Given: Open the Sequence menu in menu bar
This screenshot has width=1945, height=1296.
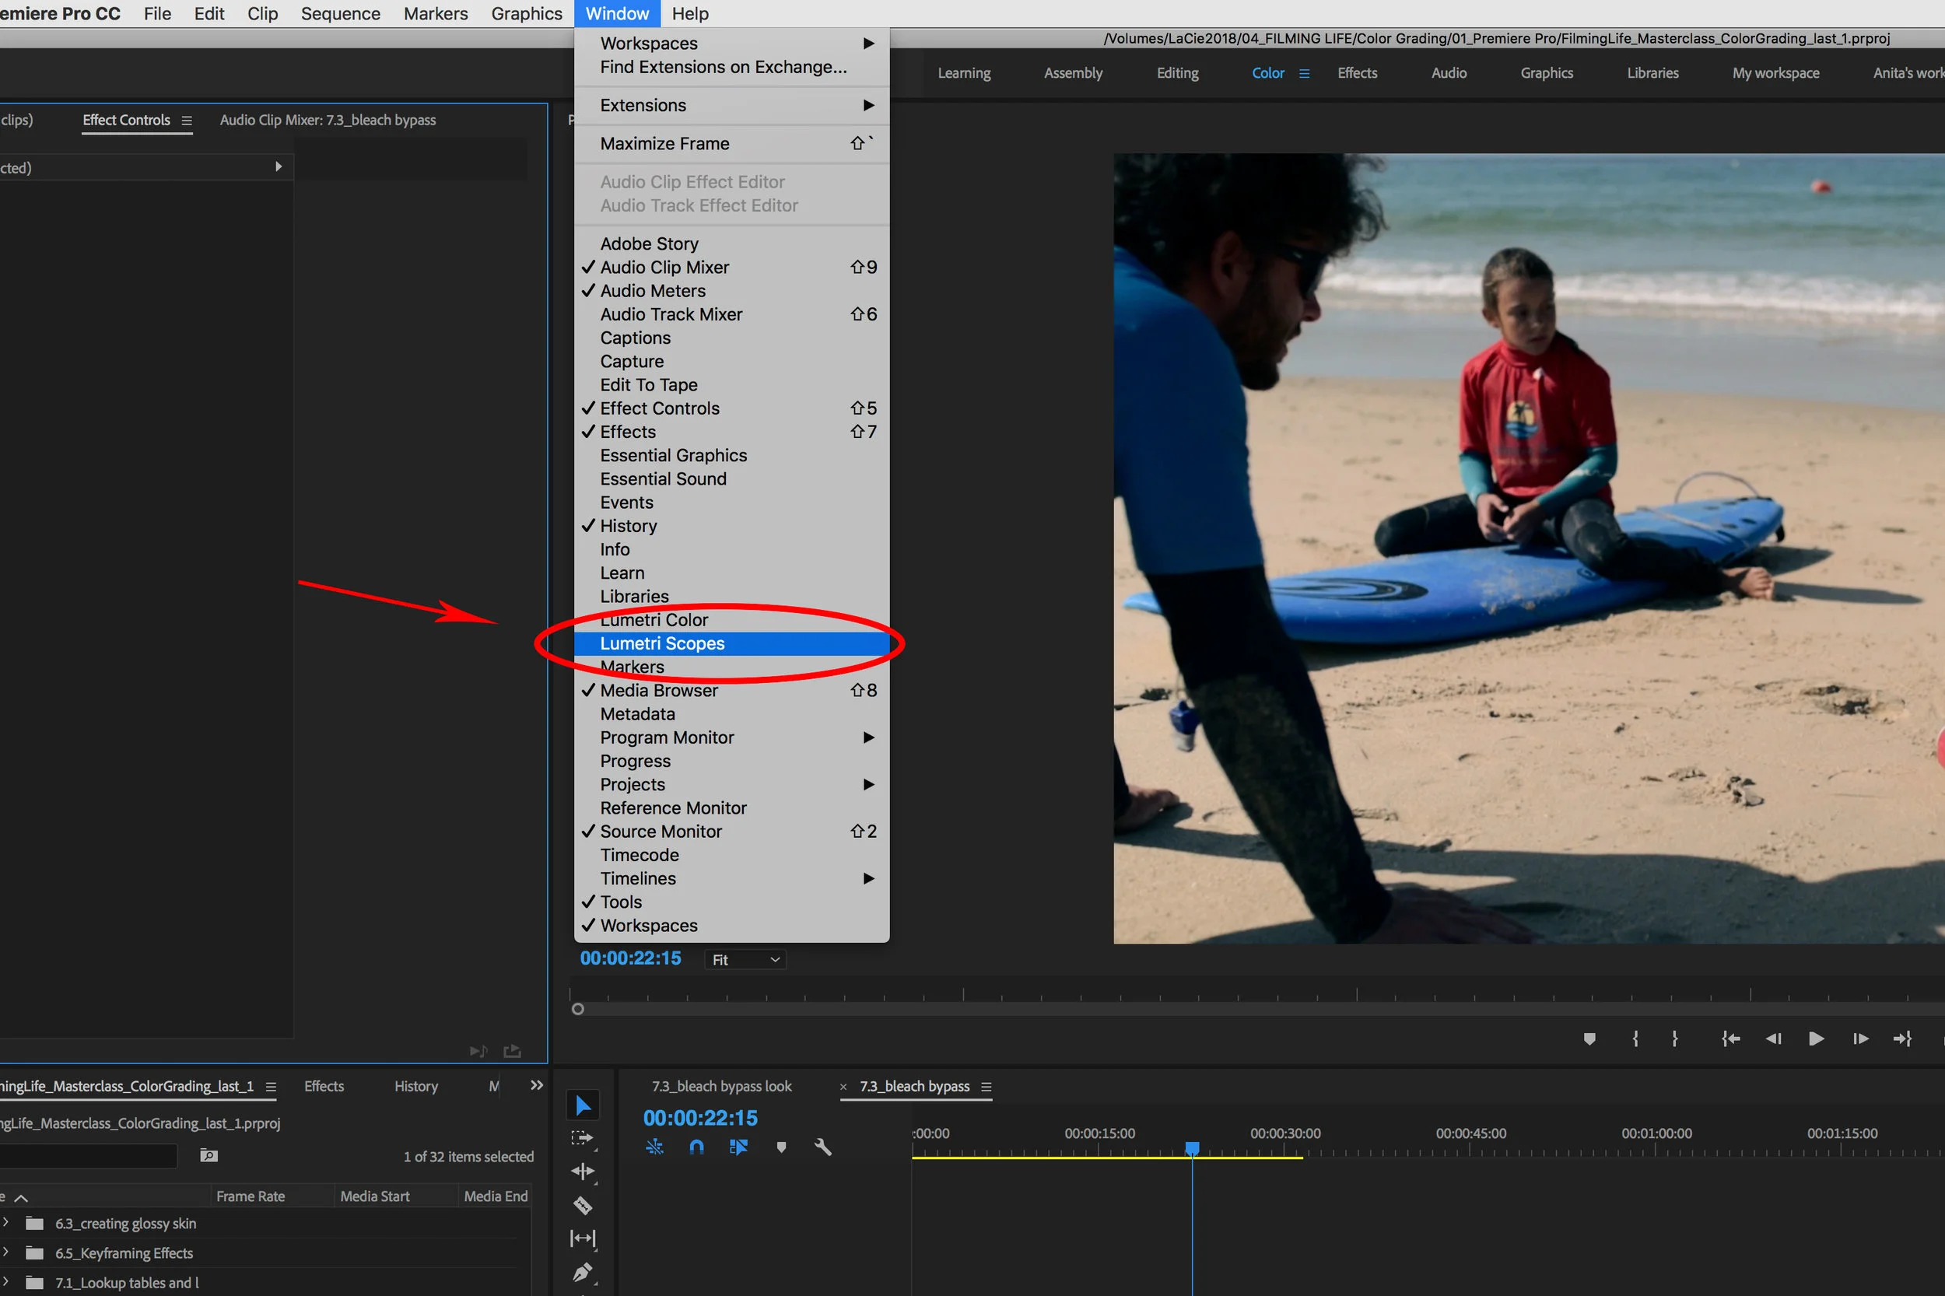Looking at the screenshot, I should point(341,14).
